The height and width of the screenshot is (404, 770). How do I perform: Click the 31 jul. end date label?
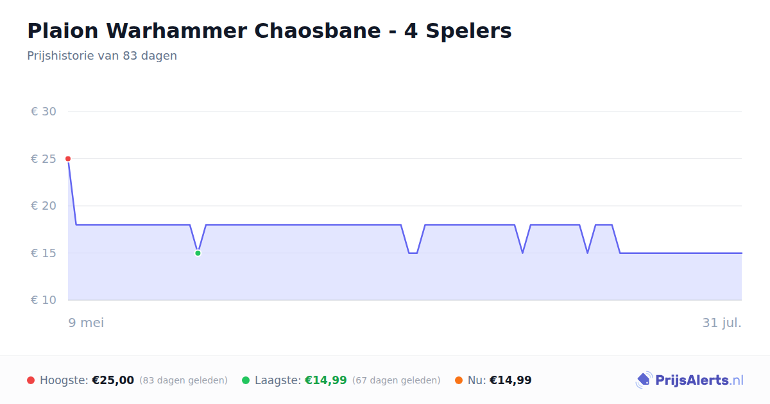click(x=722, y=323)
